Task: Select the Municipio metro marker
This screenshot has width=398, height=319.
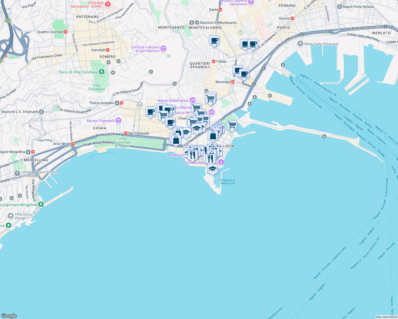Action: [x=233, y=82]
